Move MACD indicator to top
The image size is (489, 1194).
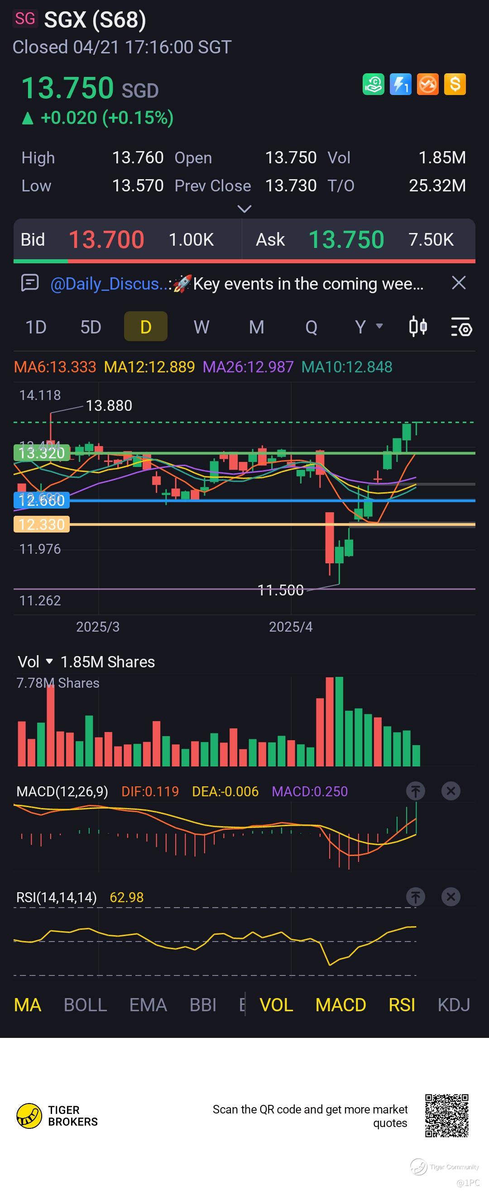coord(416,791)
